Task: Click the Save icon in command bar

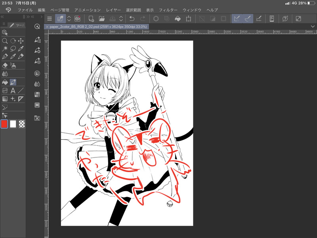Action: (113, 19)
